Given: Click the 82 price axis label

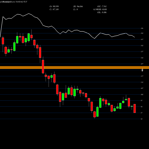Looking at the screenshot, I should click(142, 119).
